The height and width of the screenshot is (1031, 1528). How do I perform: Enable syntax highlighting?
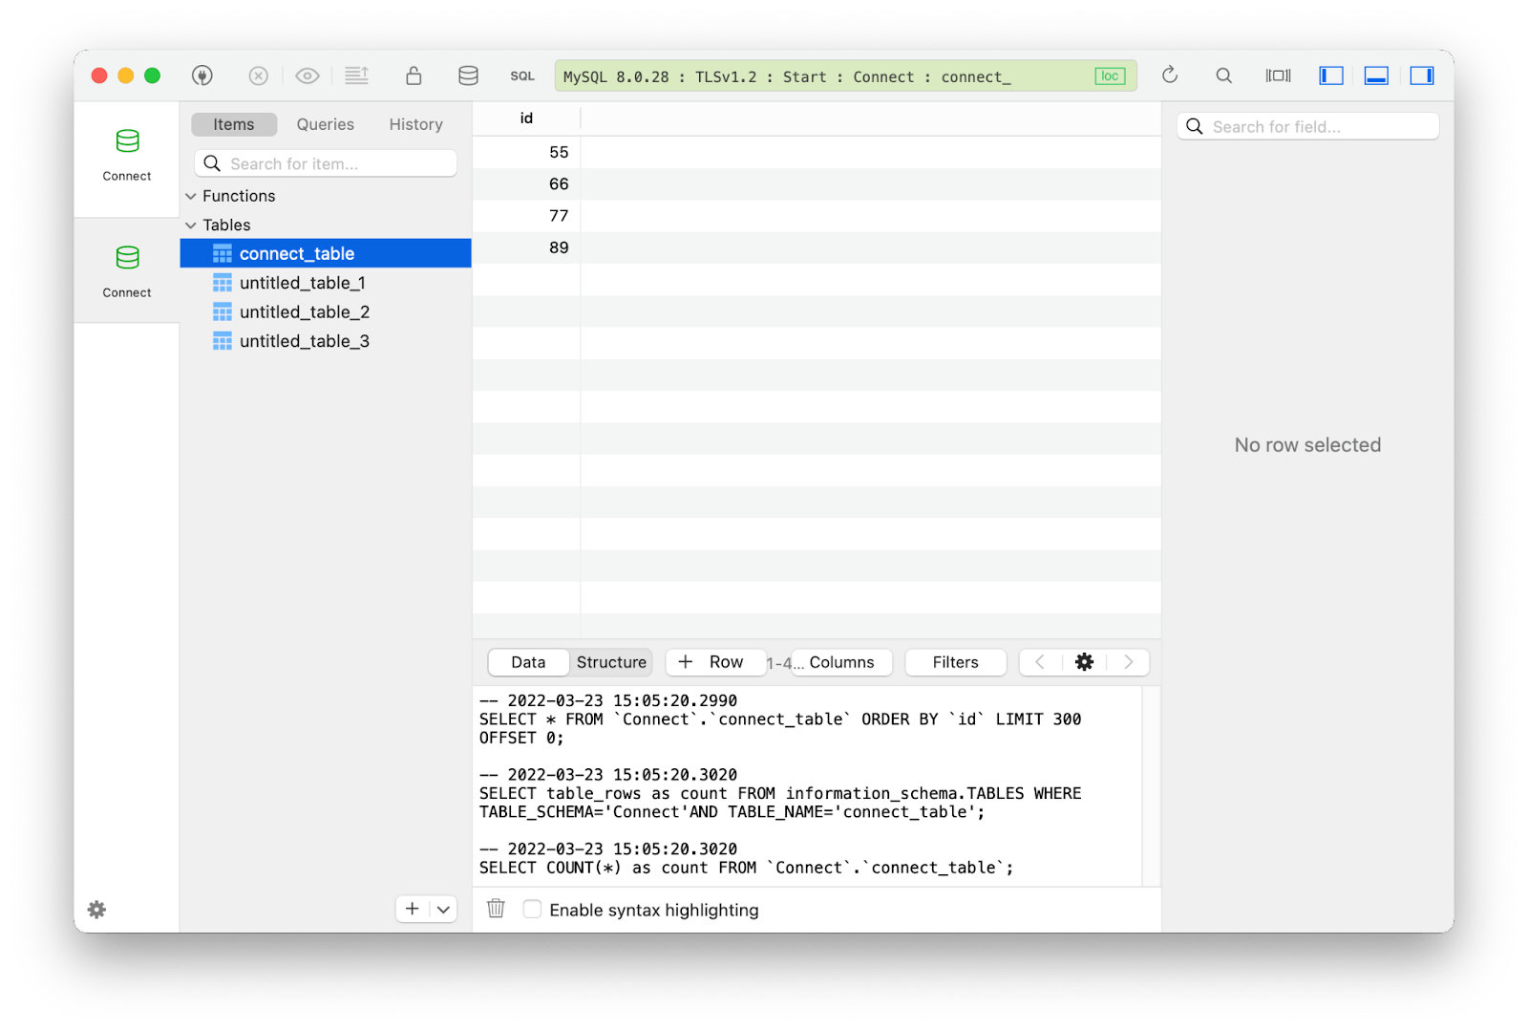coord(532,909)
